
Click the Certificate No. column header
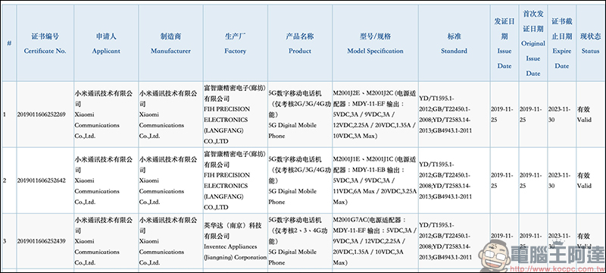(x=45, y=43)
